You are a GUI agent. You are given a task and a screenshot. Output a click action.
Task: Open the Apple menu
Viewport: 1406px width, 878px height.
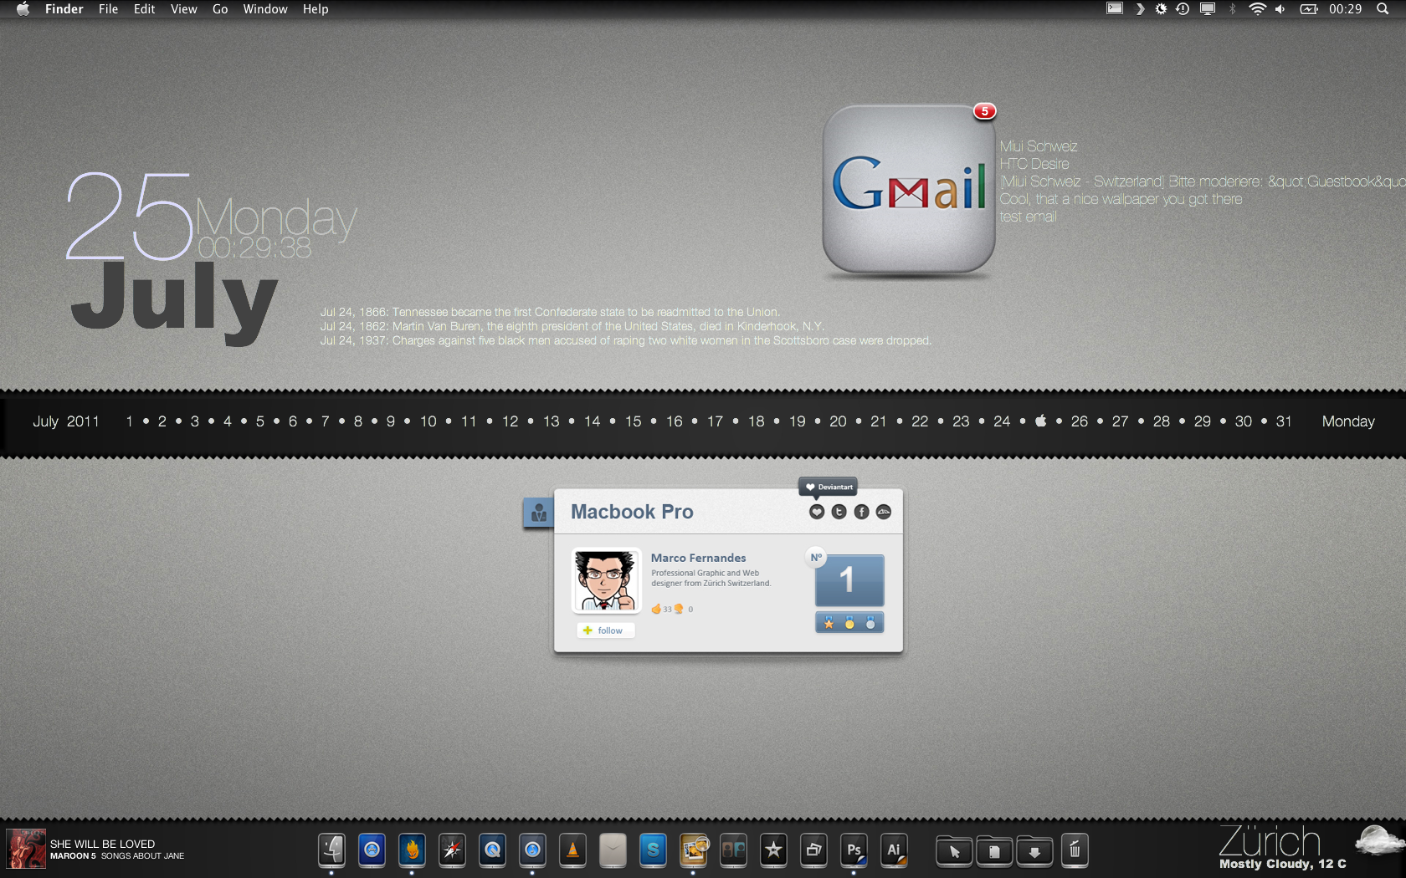pos(23,9)
